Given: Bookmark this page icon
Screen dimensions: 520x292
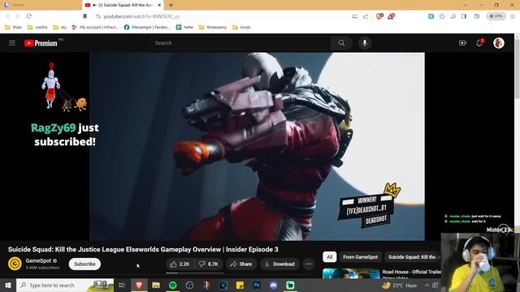Looking at the screenshot, I should [x=84, y=16].
